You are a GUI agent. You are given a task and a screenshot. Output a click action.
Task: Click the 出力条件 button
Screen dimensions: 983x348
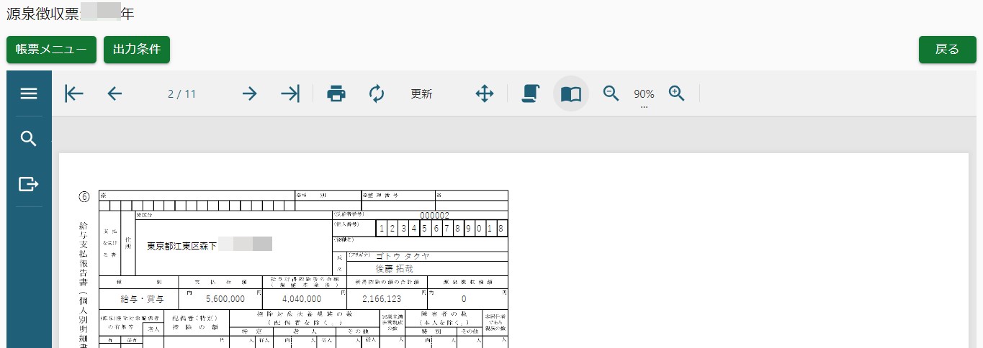coord(137,50)
